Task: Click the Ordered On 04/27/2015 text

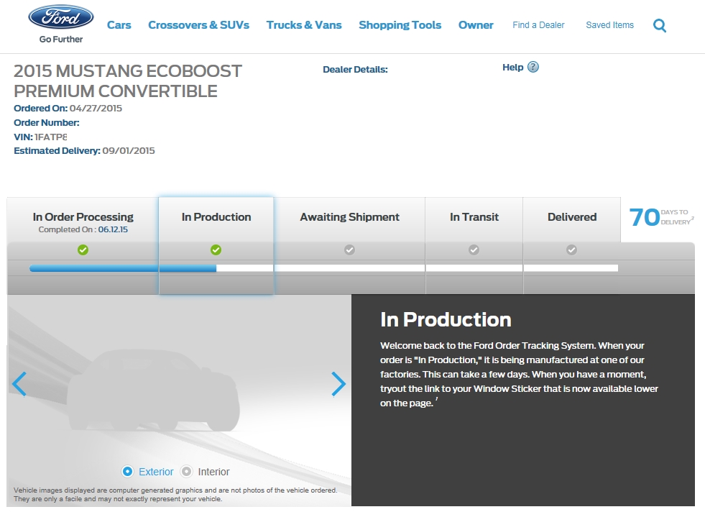Action: tap(68, 109)
